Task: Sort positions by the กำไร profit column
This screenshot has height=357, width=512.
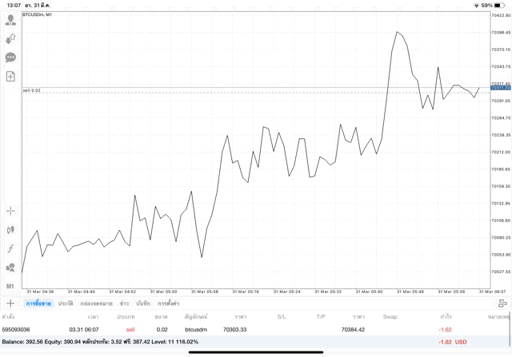Action: coord(446,316)
